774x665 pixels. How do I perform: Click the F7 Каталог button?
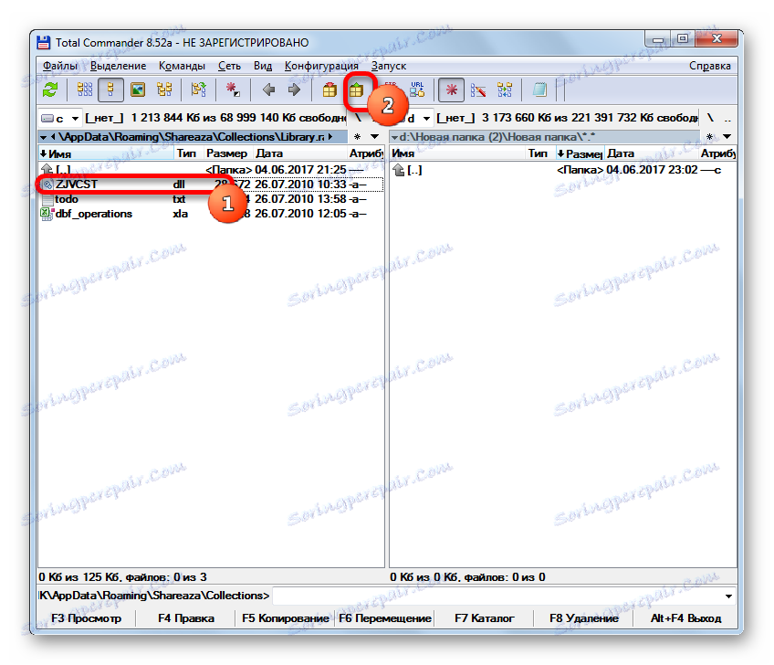[485, 618]
